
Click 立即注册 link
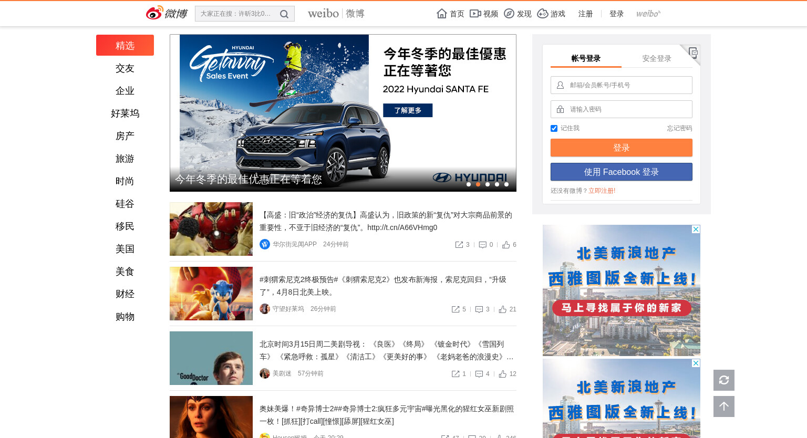601,191
